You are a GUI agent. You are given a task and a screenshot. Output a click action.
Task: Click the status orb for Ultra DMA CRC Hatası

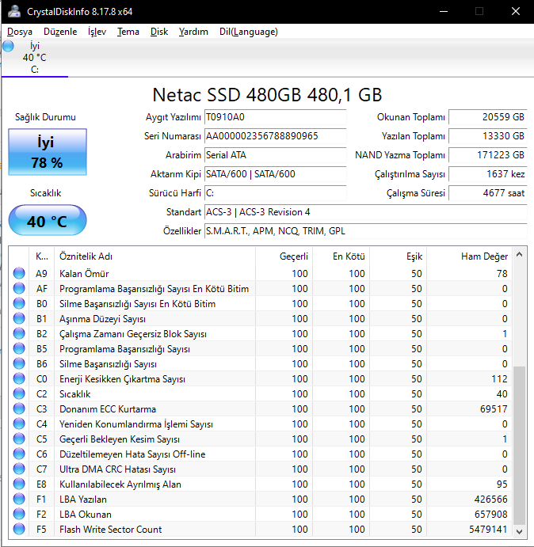[20, 469]
